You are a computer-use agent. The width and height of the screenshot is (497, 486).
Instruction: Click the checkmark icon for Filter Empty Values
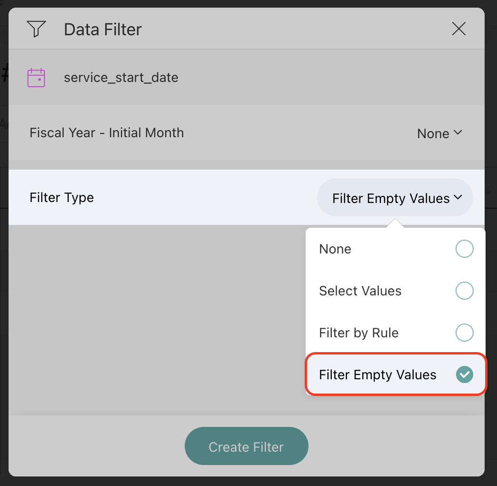(x=465, y=375)
